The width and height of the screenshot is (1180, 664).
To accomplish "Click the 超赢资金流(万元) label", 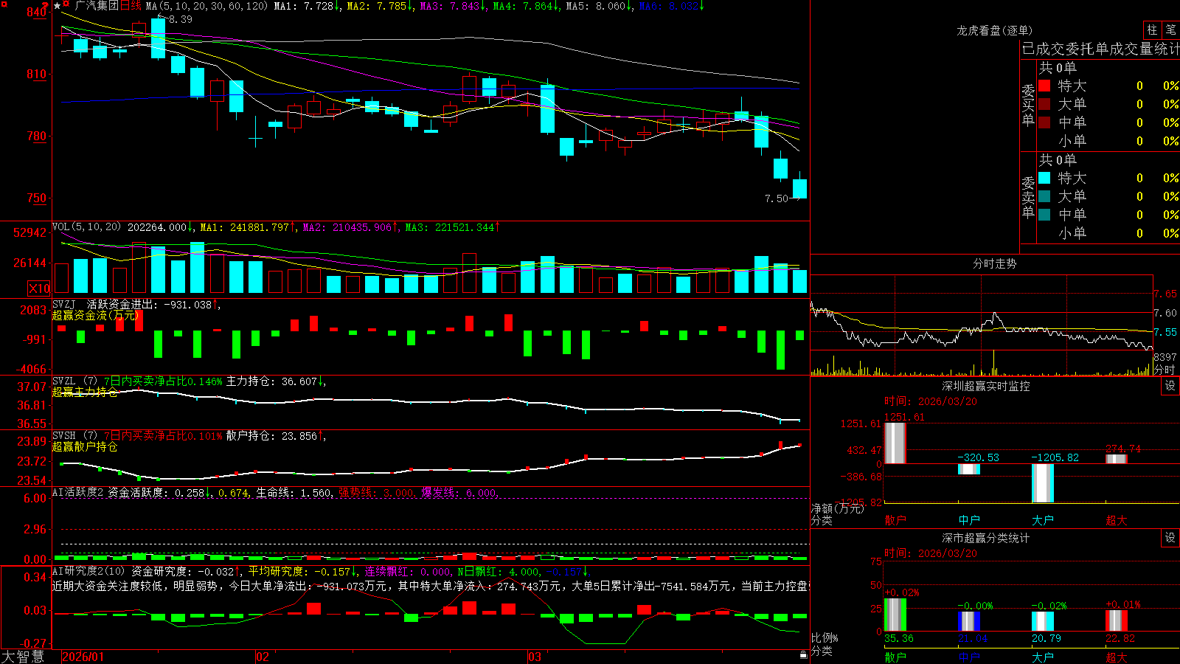I will [95, 315].
